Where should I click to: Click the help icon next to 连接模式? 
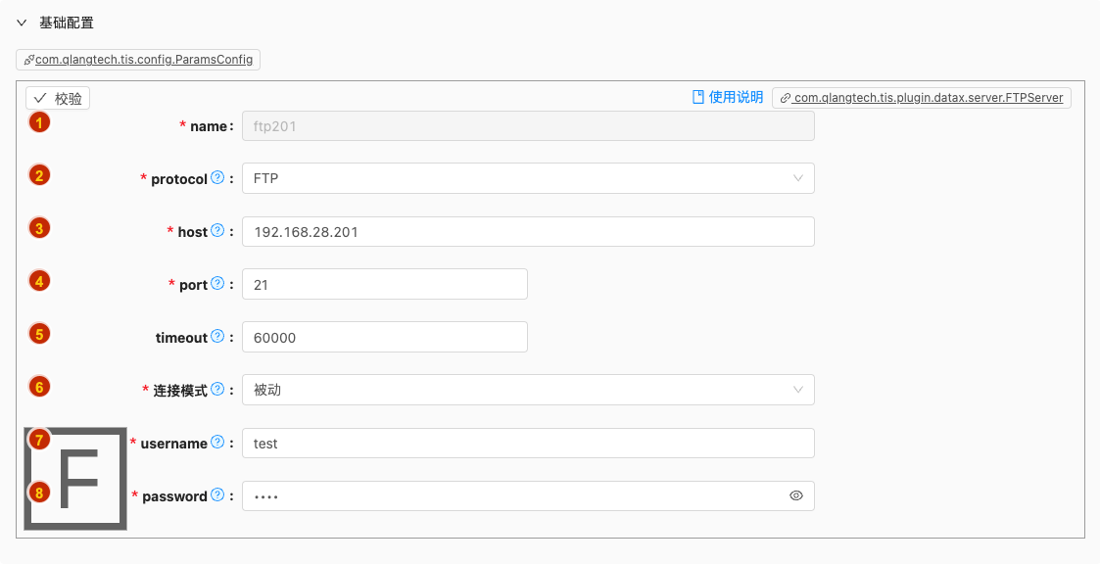point(217,390)
